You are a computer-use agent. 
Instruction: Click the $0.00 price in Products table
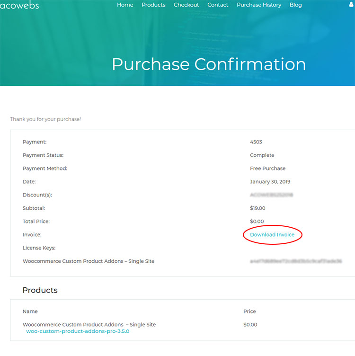pyautogui.click(x=250, y=325)
